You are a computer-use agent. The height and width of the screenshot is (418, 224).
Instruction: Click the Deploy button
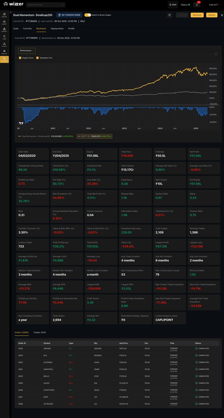tap(211, 15)
